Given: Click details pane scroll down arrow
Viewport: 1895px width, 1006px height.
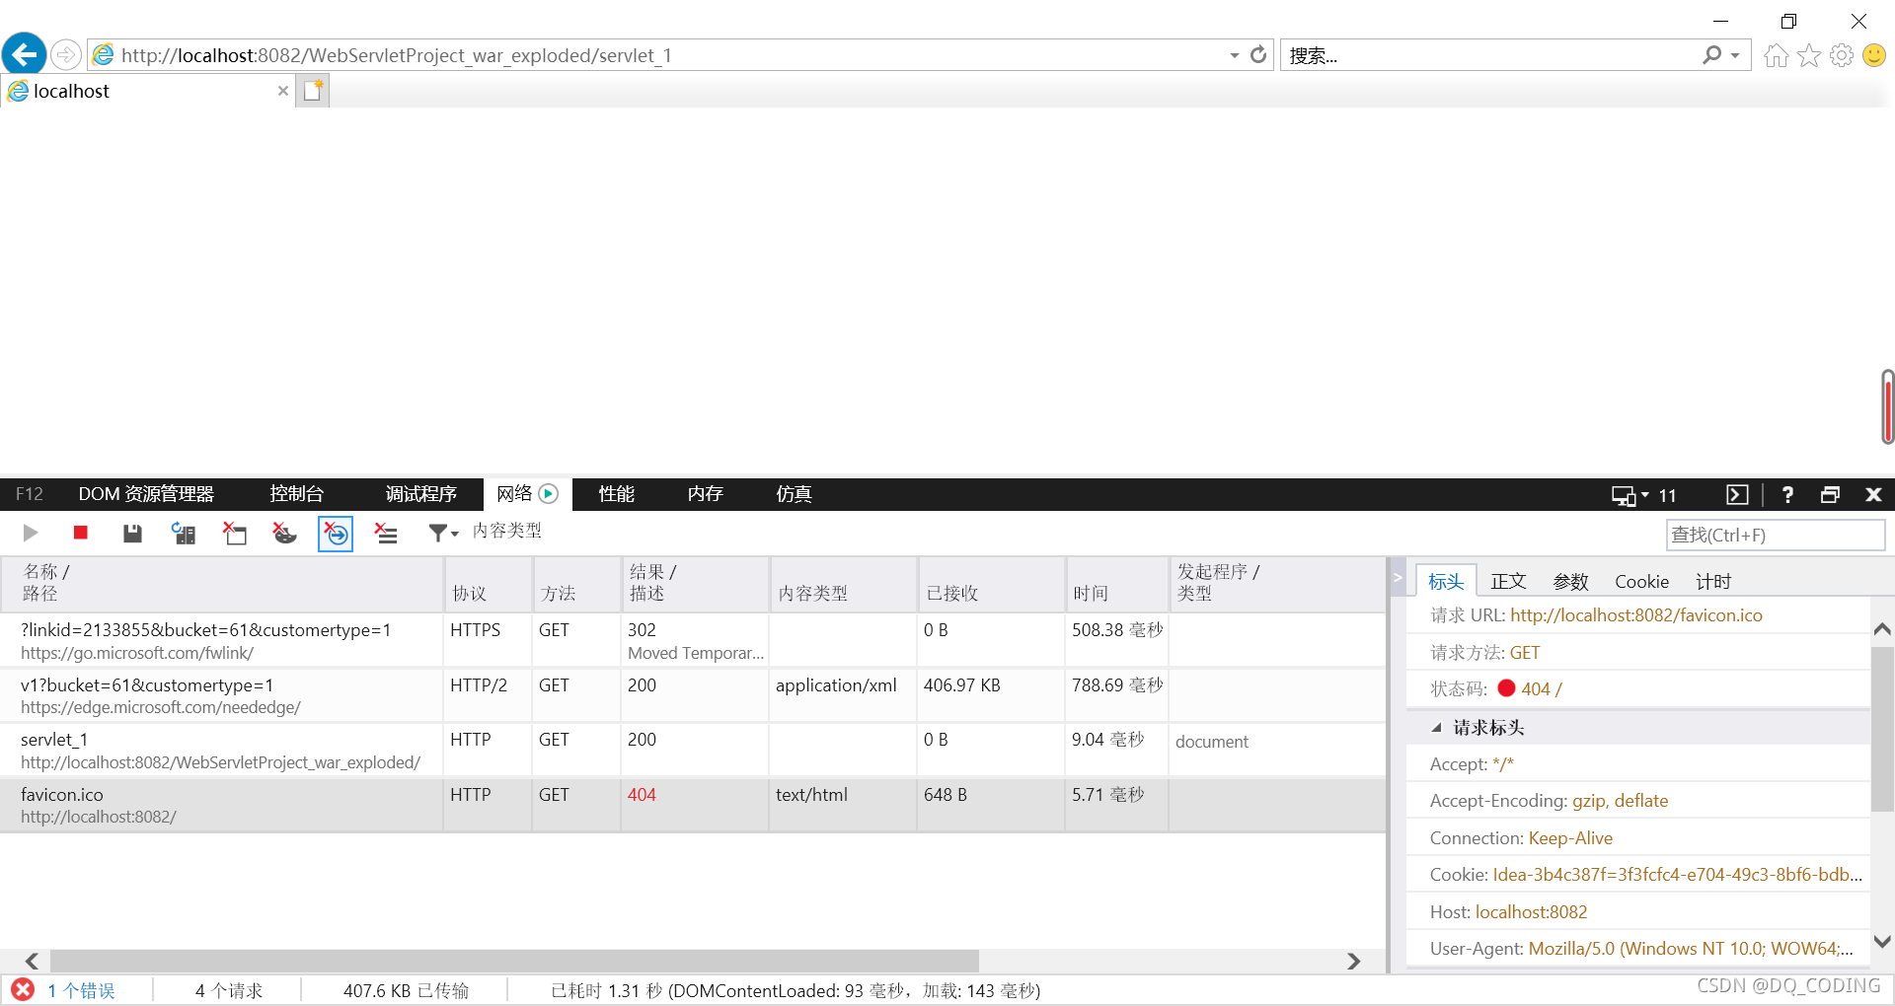Looking at the screenshot, I should coord(1882,942).
